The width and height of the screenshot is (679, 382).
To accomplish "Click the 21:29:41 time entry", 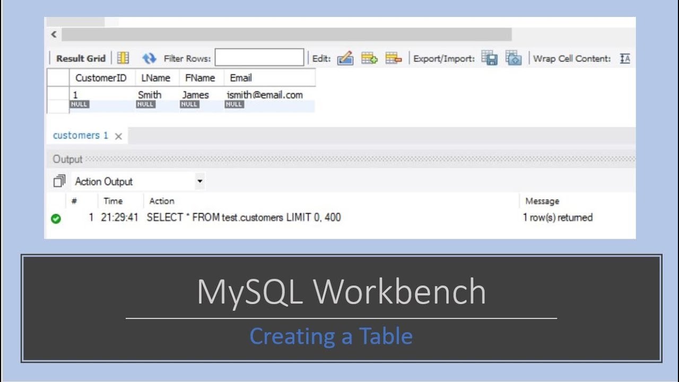I will [x=119, y=218].
